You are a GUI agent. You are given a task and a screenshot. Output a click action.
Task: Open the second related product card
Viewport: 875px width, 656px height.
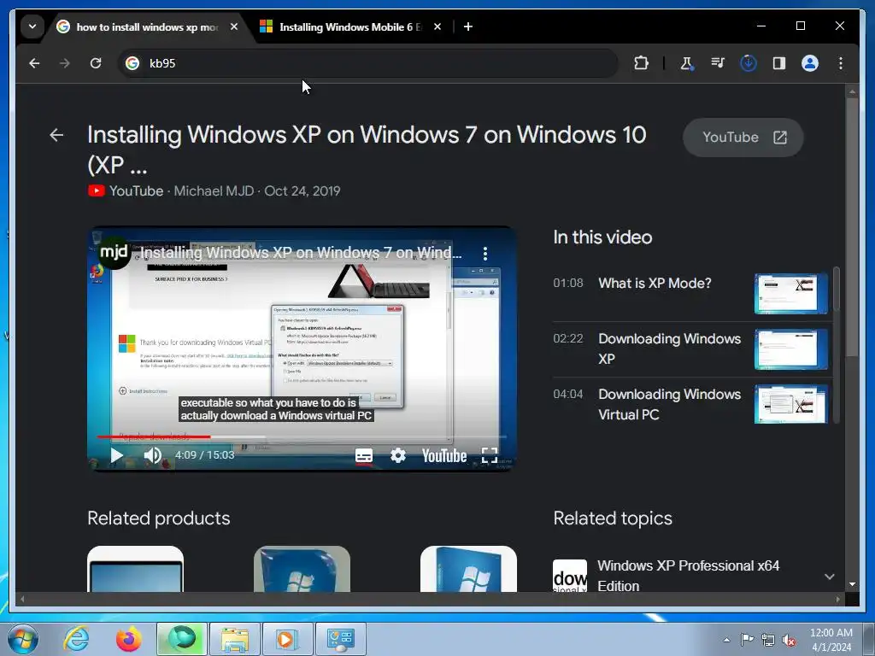point(302,569)
